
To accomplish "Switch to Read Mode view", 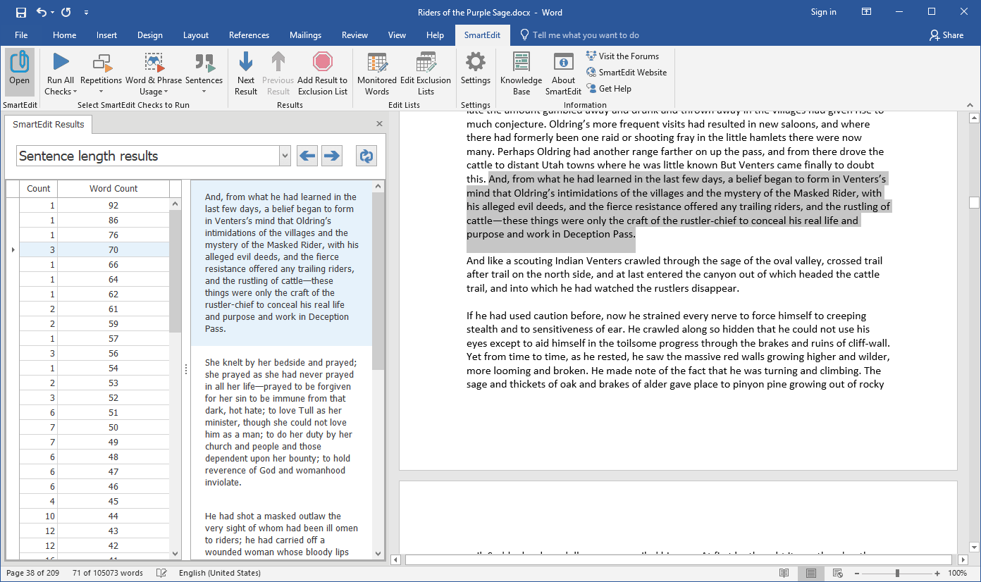I will pyautogui.click(x=784, y=573).
